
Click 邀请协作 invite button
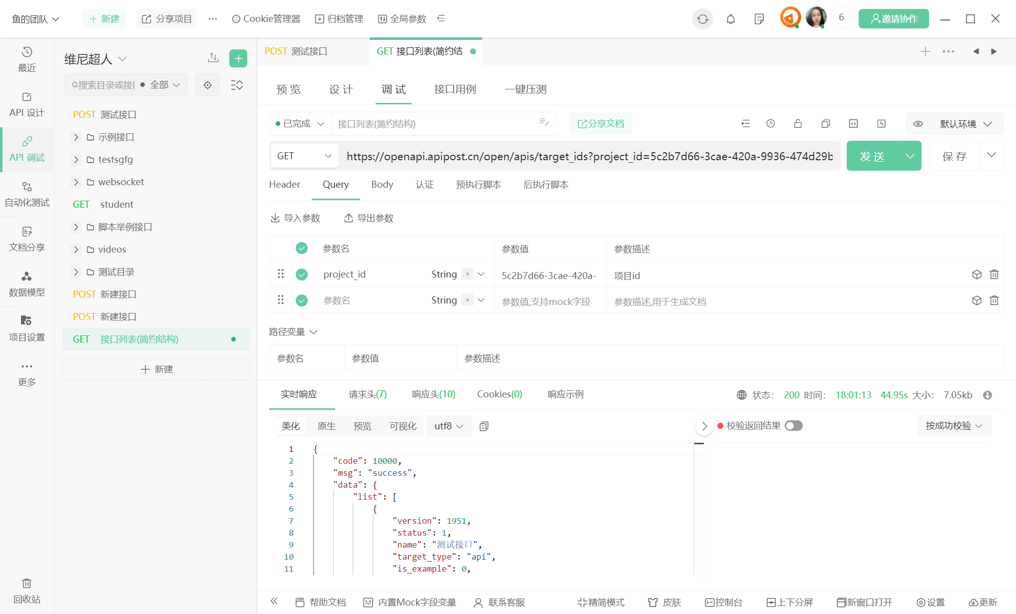point(894,19)
